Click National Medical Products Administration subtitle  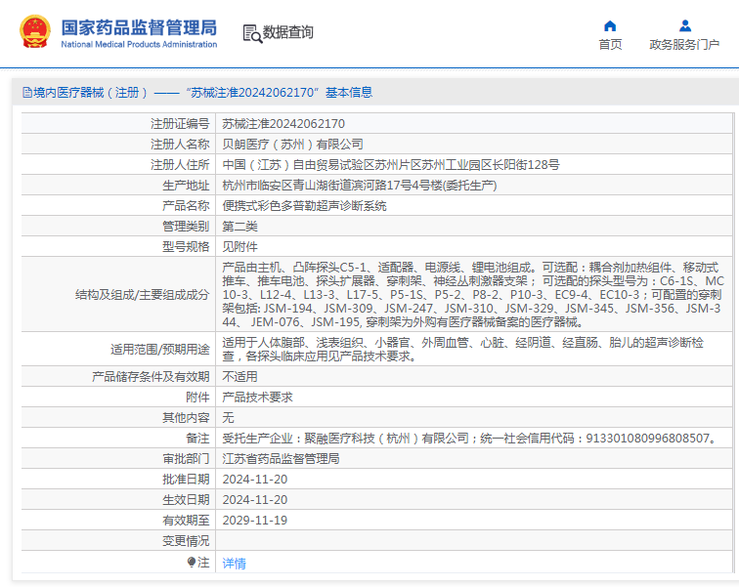point(139,45)
